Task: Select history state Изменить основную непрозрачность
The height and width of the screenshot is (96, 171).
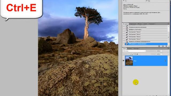Action: (146, 42)
